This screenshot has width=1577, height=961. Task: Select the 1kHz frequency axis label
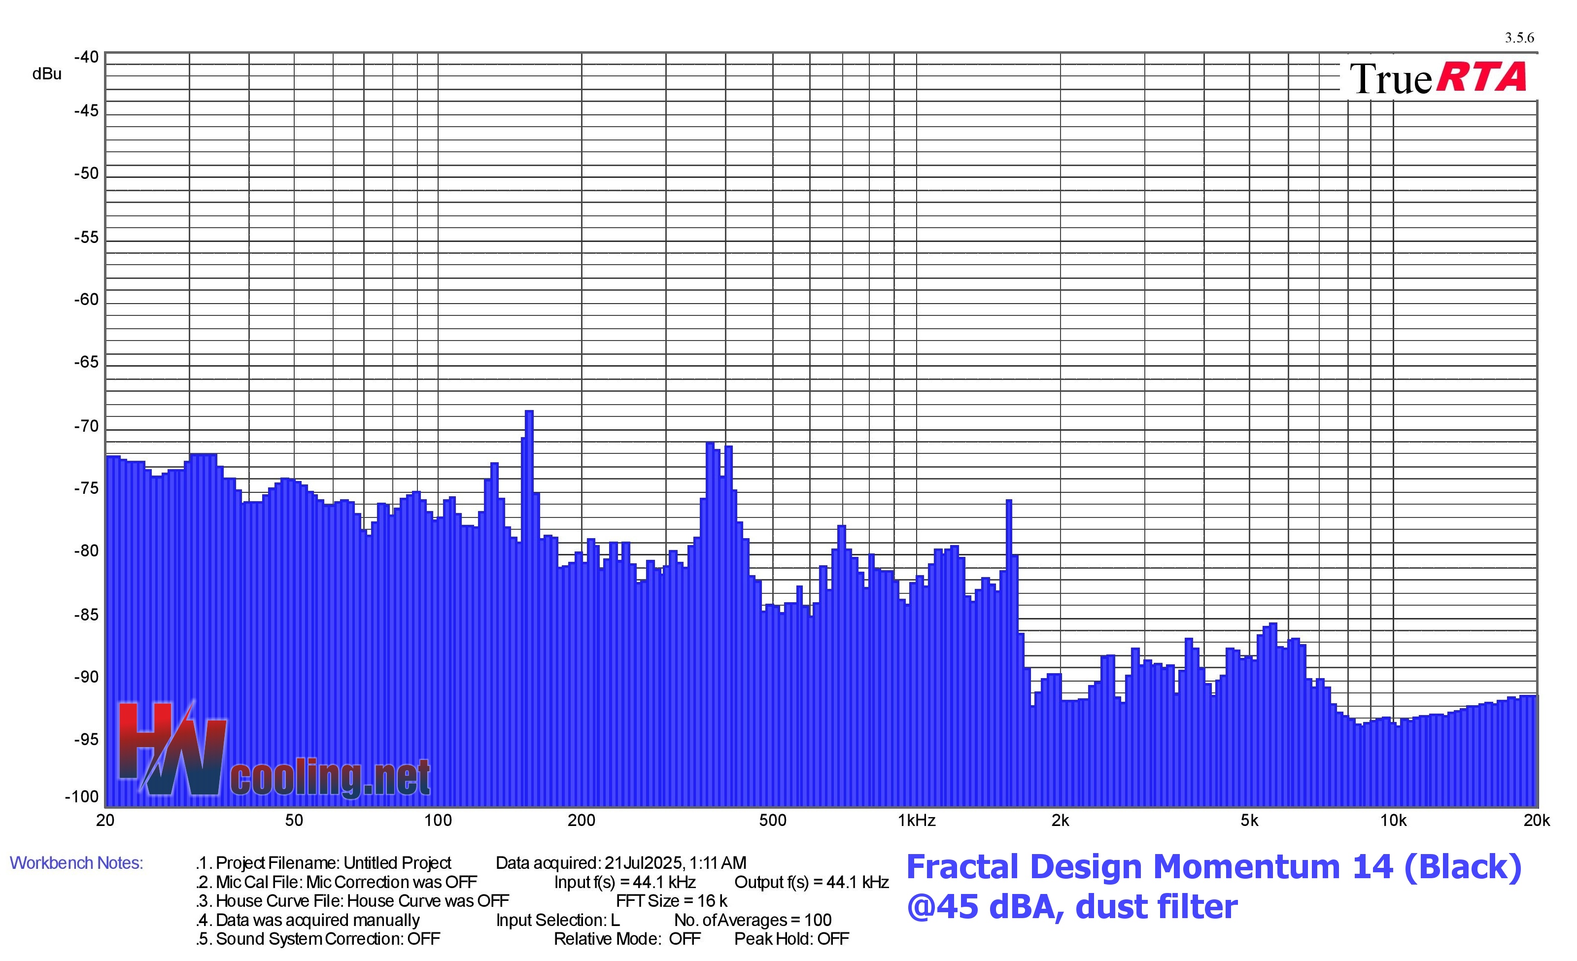[917, 820]
